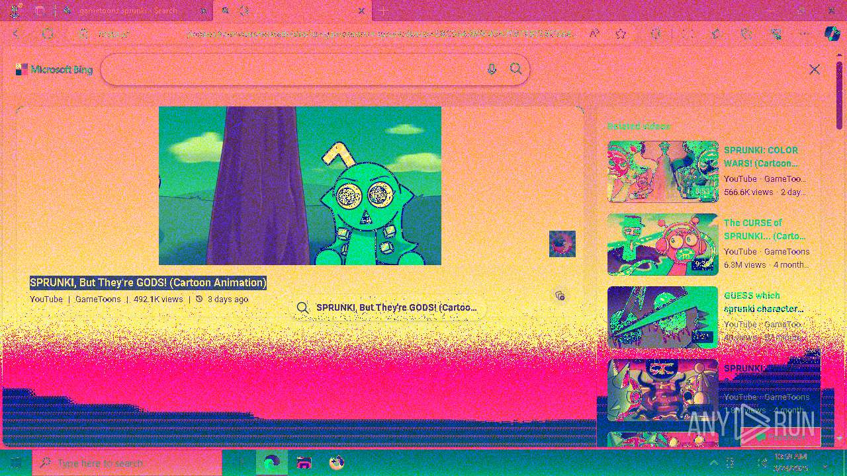Show hidden system tray icons chevron
Screen dimensions: 847x476
(713, 463)
